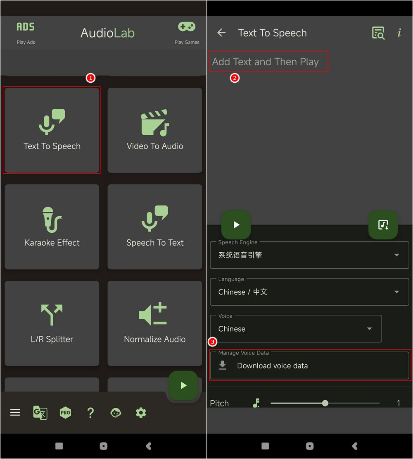This screenshot has width=413, height=459.
Task: Click the Pitch slider handle
Action: click(x=325, y=403)
